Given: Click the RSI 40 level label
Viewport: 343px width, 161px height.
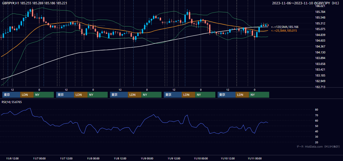Looking at the screenshot, I should click(x=316, y=131).
